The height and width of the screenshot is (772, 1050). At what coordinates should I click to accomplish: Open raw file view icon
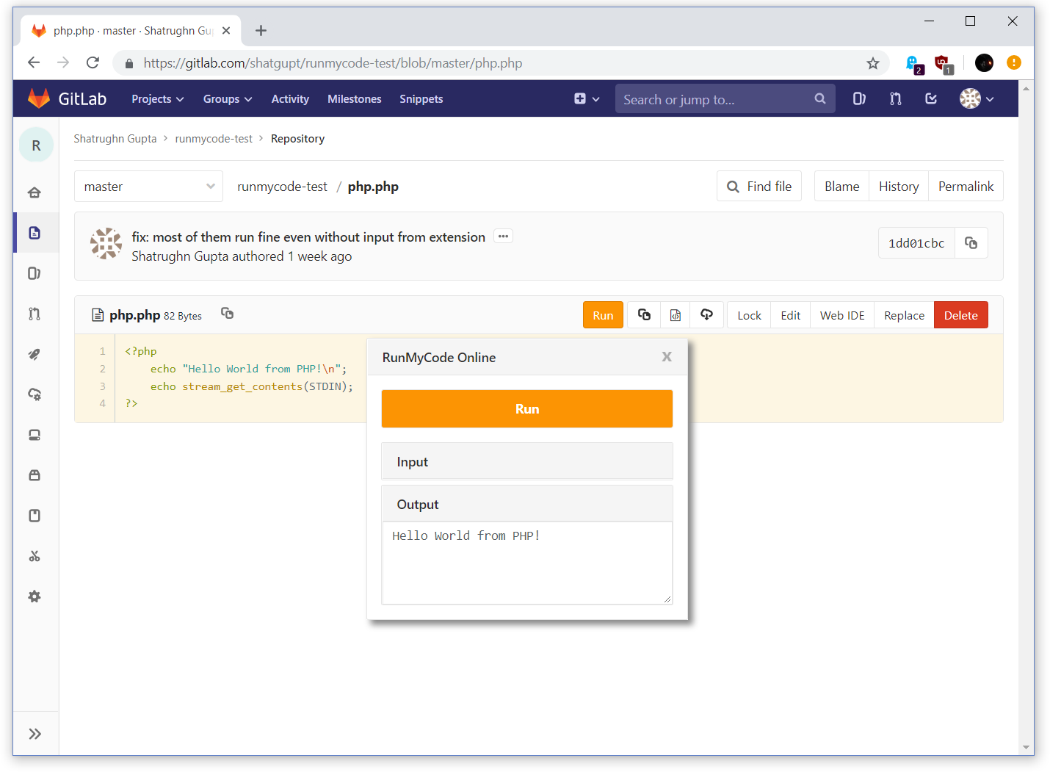click(x=676, y=315)
